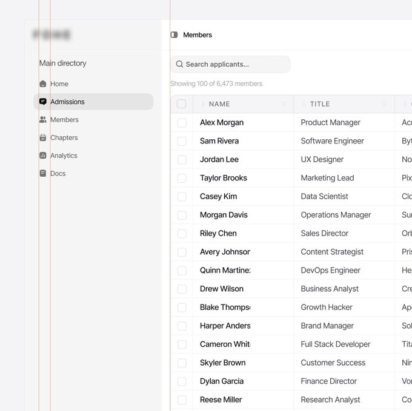Check the box for Casey Kim
Screen dimensions: 412x411
pyautogui.click(x=182, y=196)
